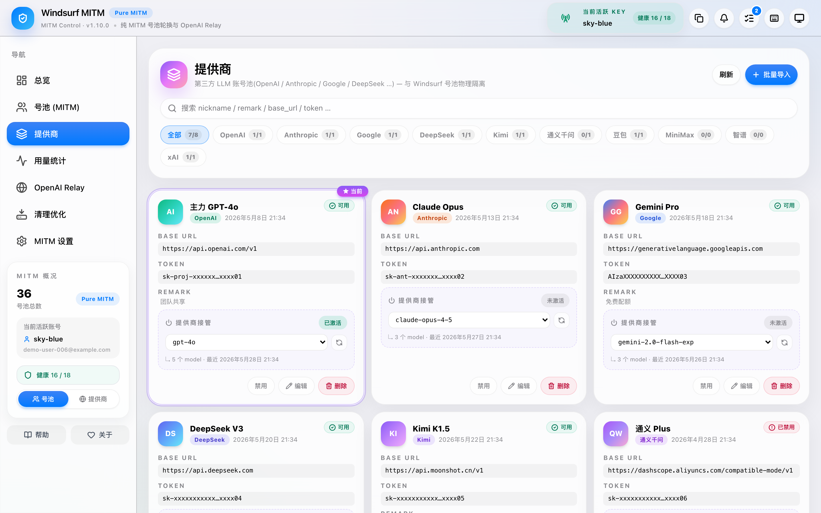Open the gpt-4o model dropdown
Image resolution: width=821 pixels, height=513 pixels.
click(x=247, y=342)
